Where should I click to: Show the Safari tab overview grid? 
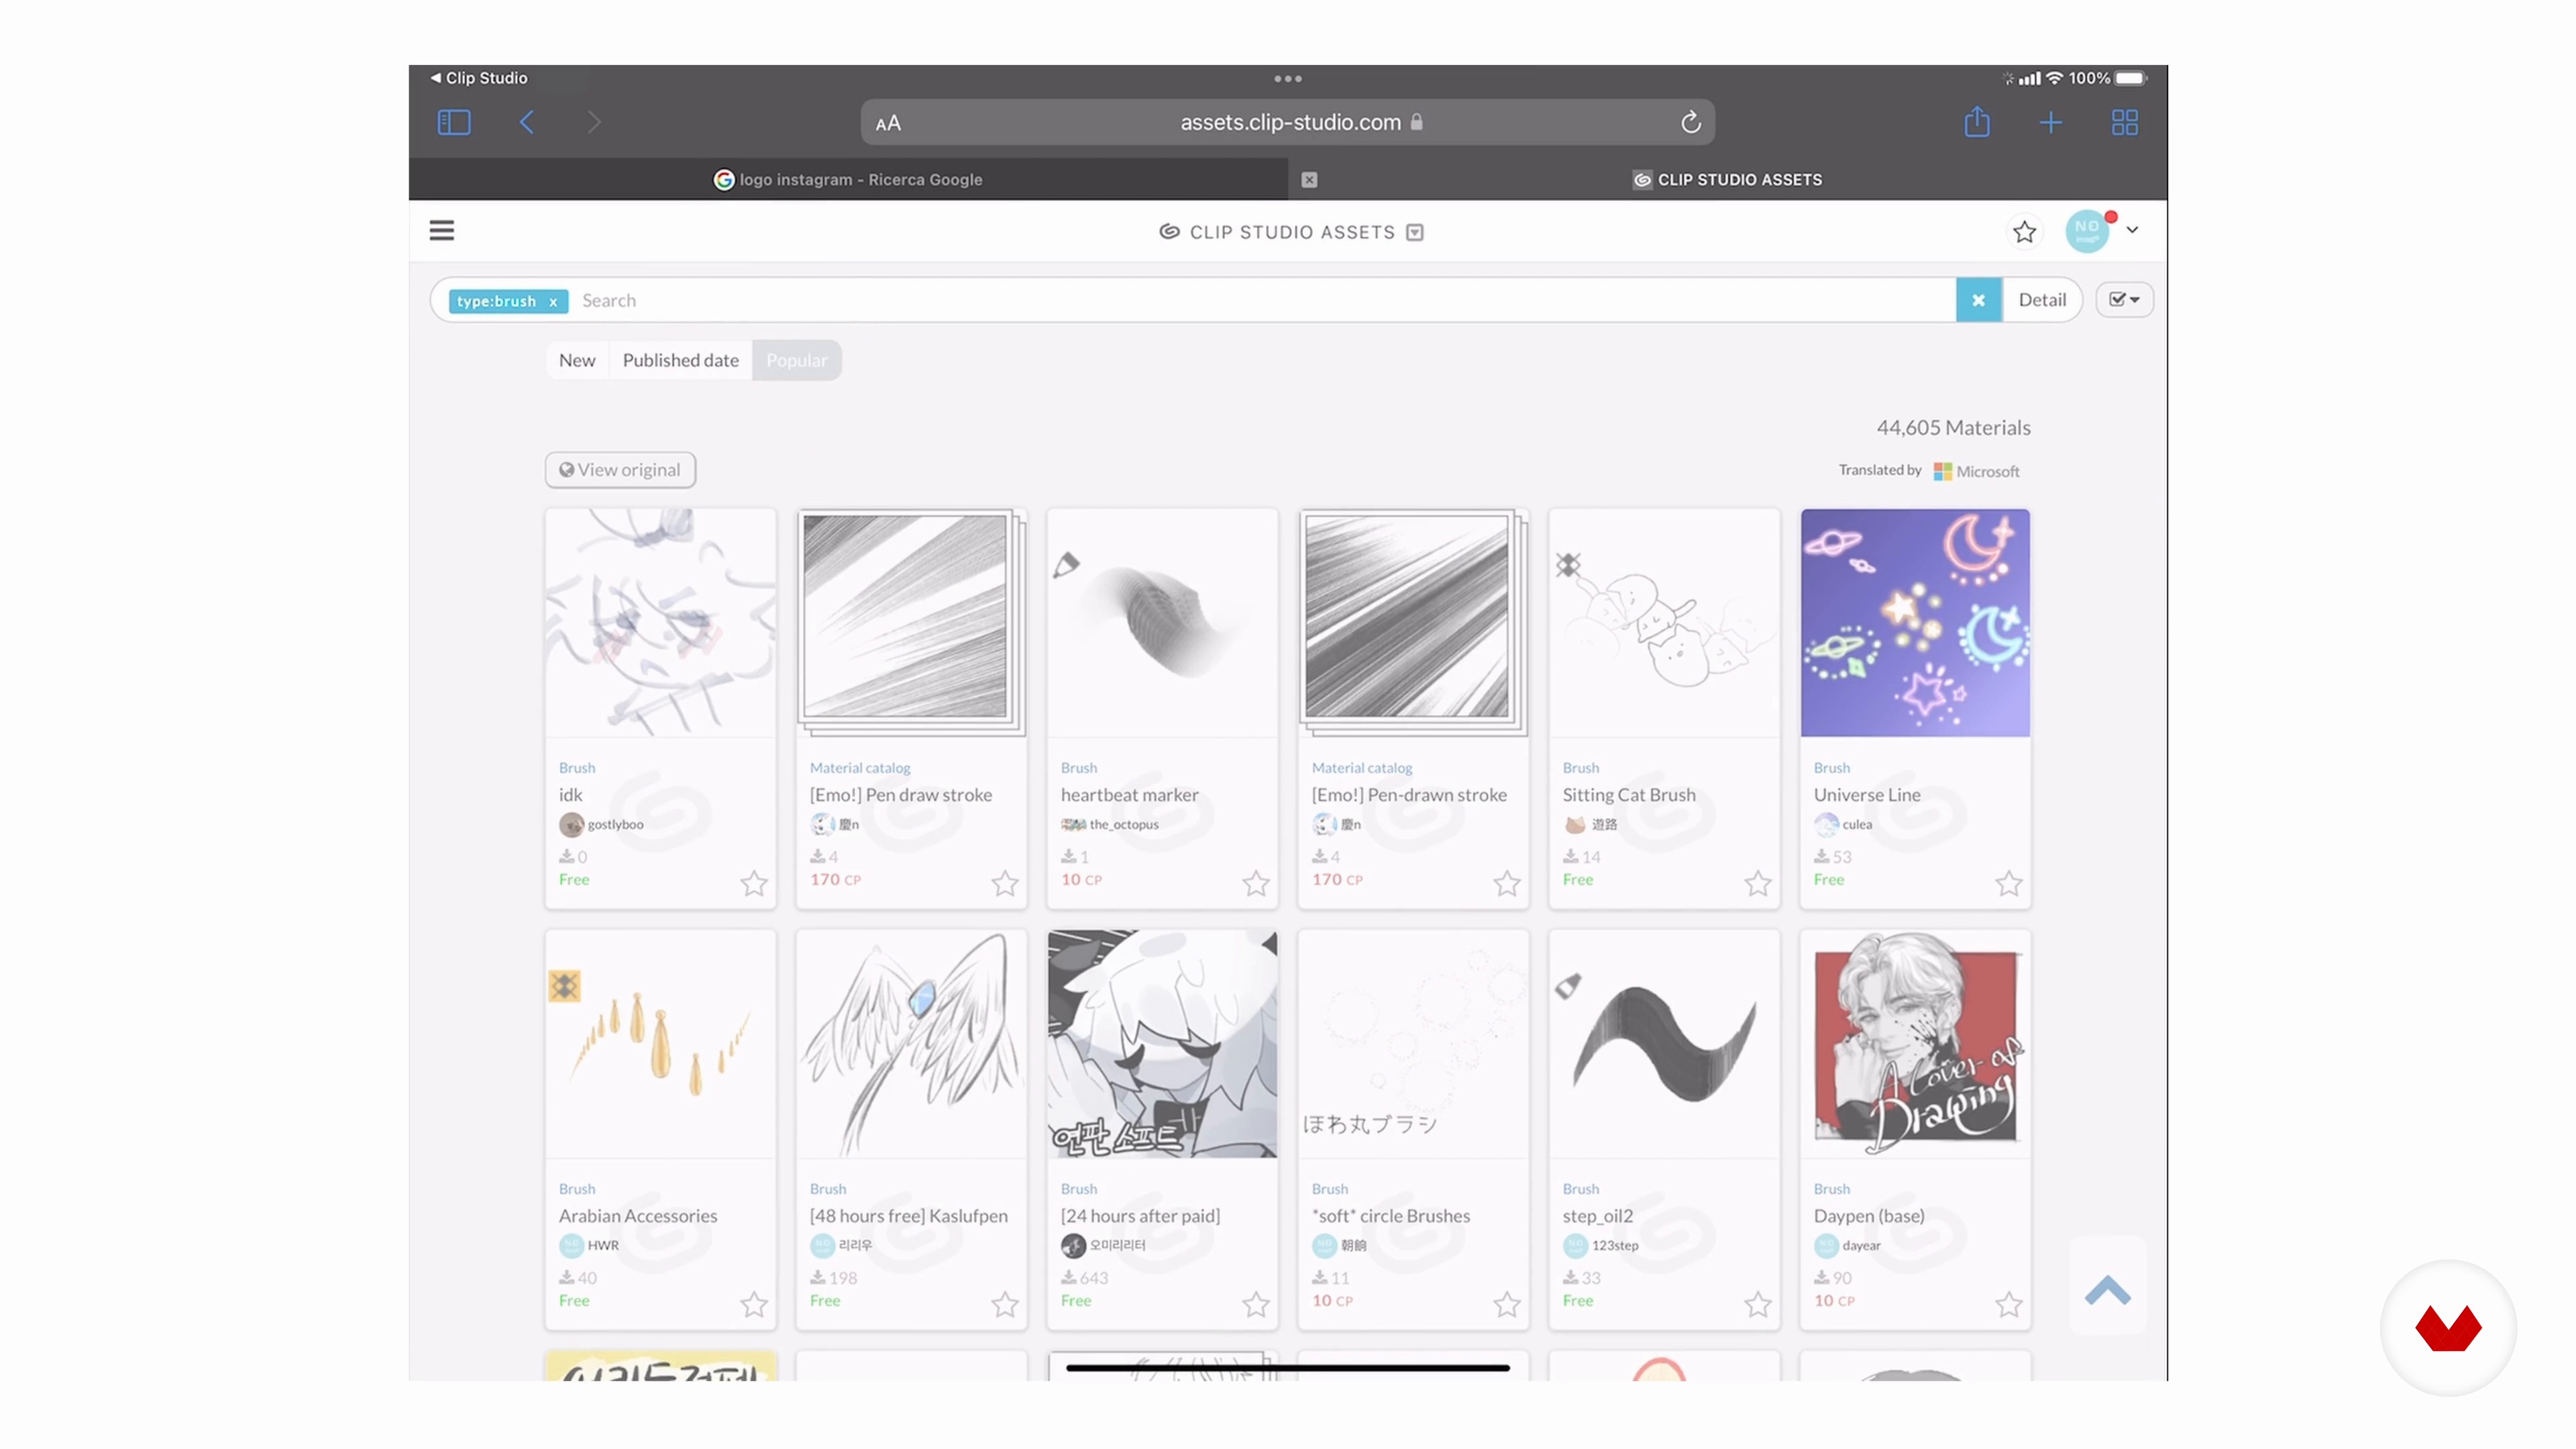coord(2125,122)
